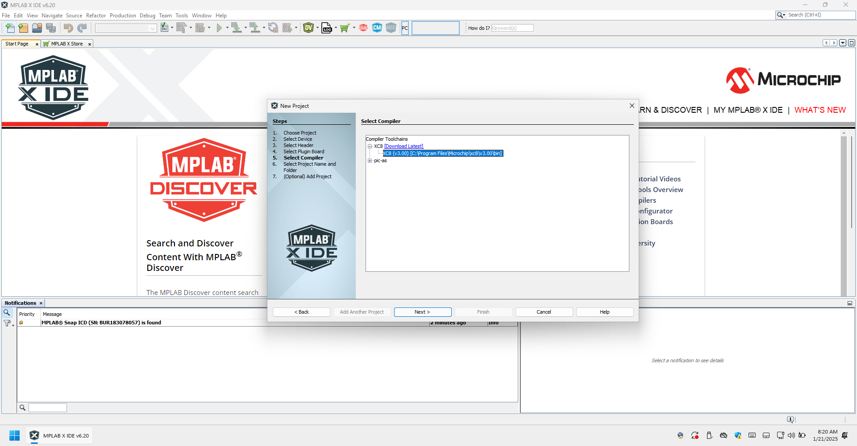This screenshot has width=857, height=446.
Task: Click the How do I keyword field
Action: click(x=512, y=28)
